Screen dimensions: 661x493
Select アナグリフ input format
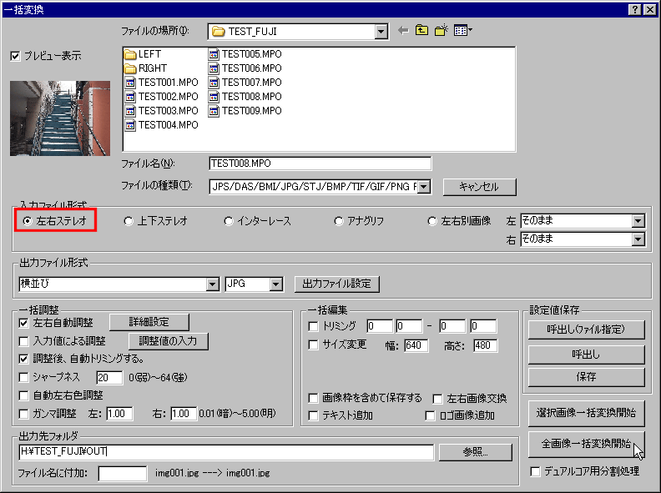point(339,221)
